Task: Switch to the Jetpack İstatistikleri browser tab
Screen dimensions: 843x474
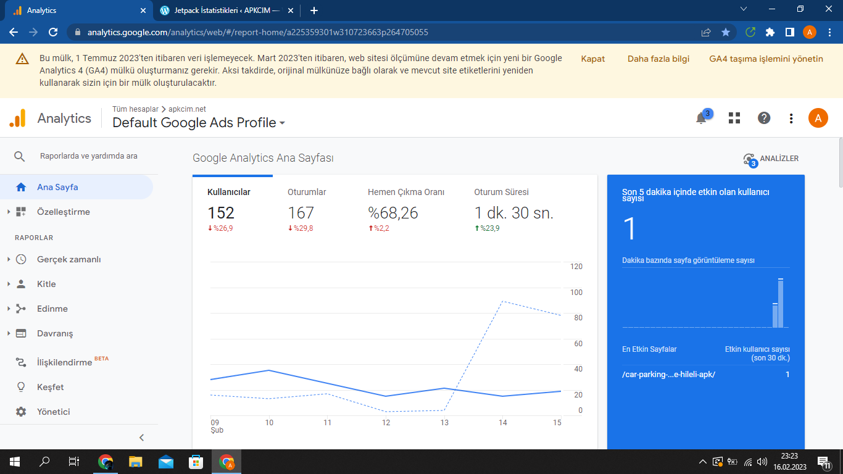Action: point(228,10)
